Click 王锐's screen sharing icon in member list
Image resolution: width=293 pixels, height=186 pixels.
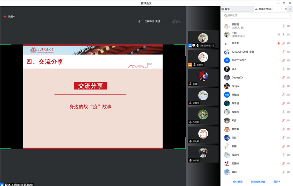click(279, 34)
